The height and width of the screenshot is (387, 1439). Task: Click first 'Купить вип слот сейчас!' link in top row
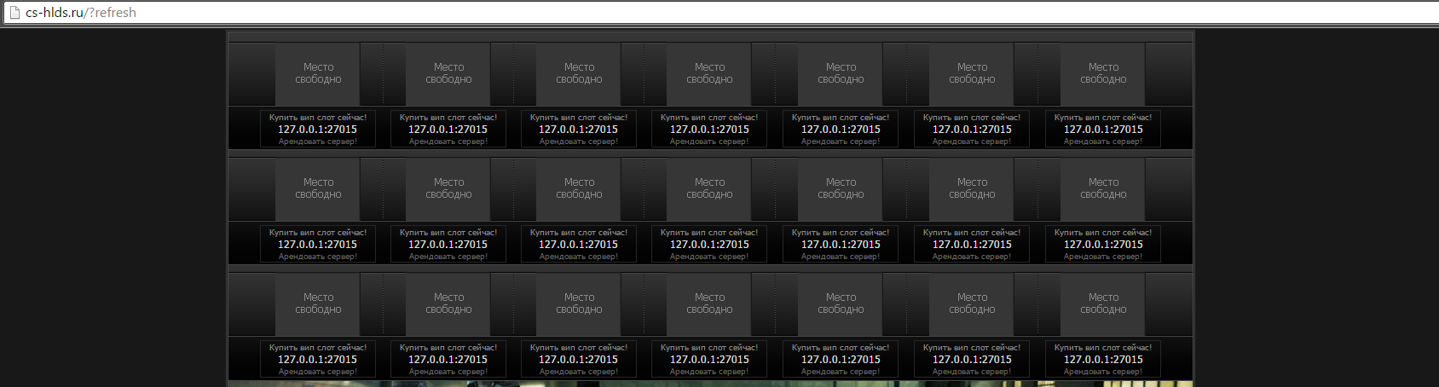pyautogui.click(x=318, y=118)
